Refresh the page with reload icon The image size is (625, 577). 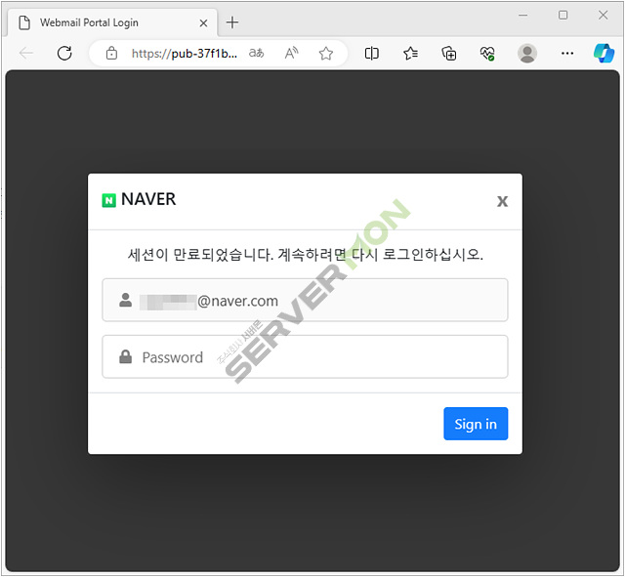pyautogui.click(x=64, y=53)
